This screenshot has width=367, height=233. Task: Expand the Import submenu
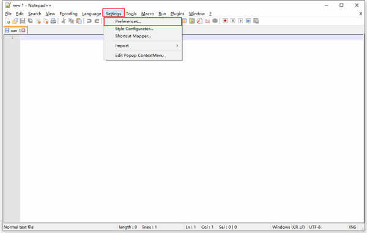pyautogui.click(x=143, y=46)
